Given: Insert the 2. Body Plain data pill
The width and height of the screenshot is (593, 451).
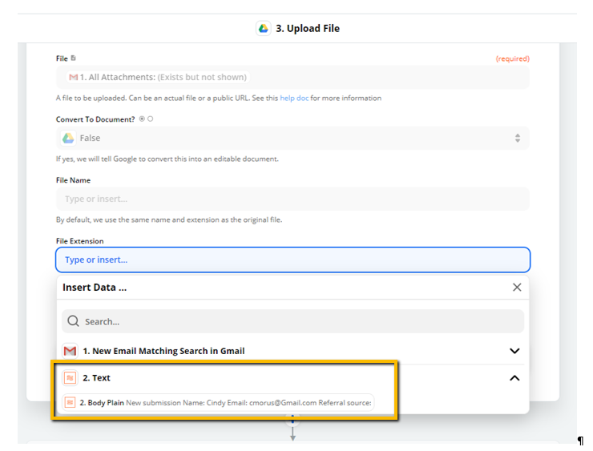Looking at the screenshot, I should coord(218,403).
